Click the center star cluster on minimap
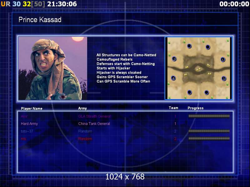Screen dimensions: 250x187 pos(198,69)
